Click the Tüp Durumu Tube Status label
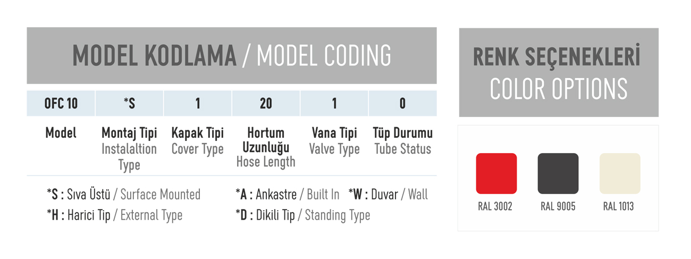The width and height of the screenshot is (691, 259). pos(402,141)
